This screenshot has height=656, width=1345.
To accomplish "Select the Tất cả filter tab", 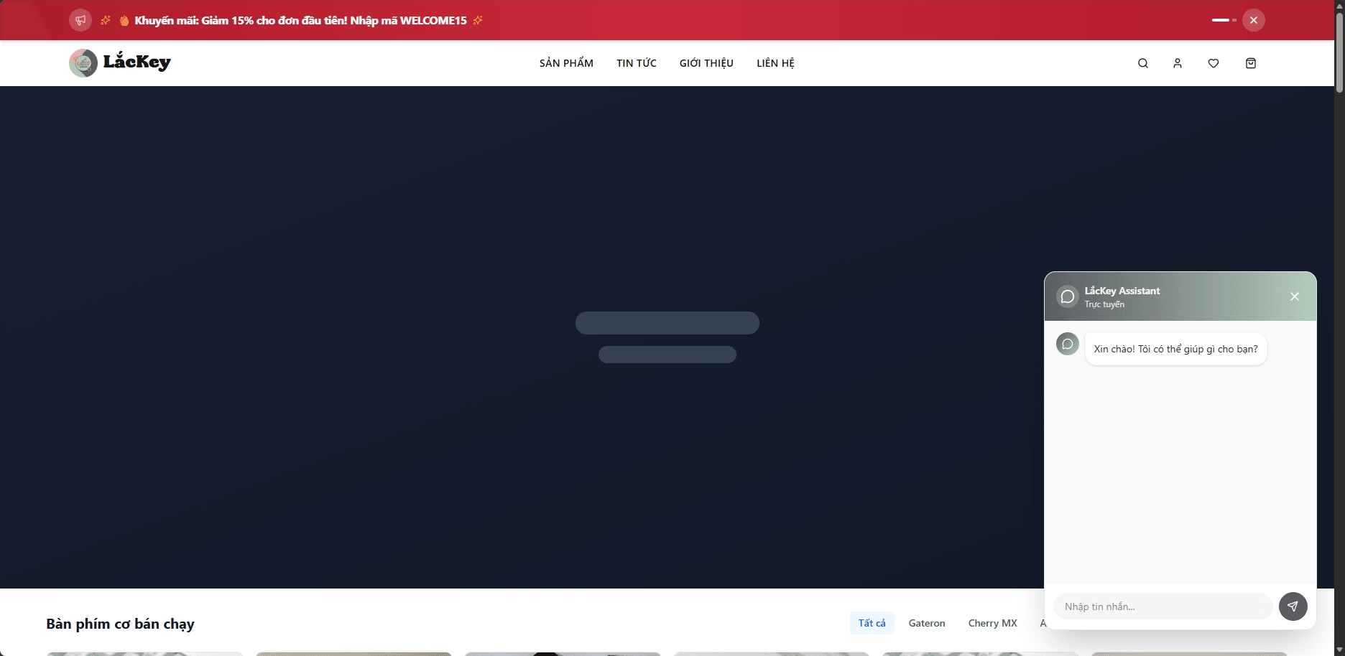I will click(872, 623).
